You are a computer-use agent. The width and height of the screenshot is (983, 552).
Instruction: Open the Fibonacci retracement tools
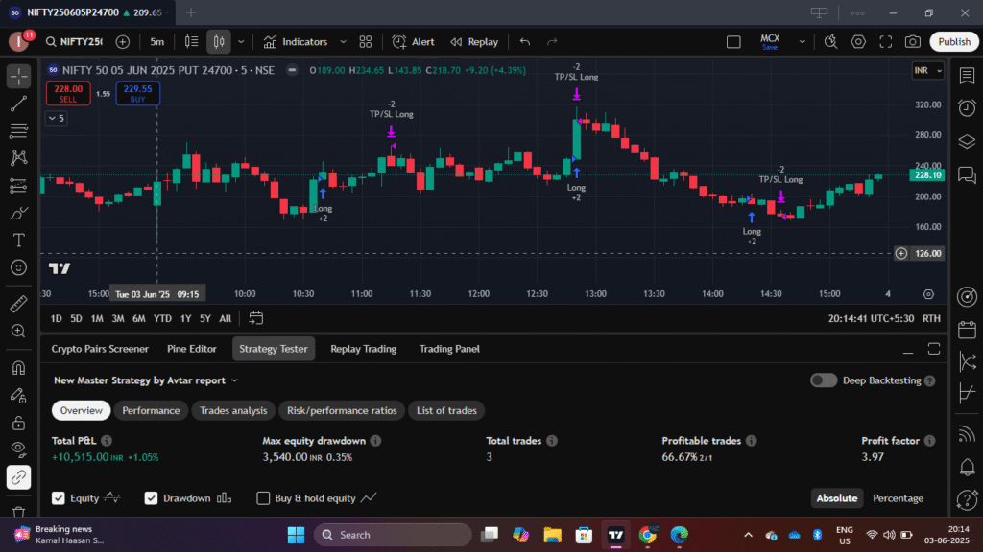tap(19, 130)
